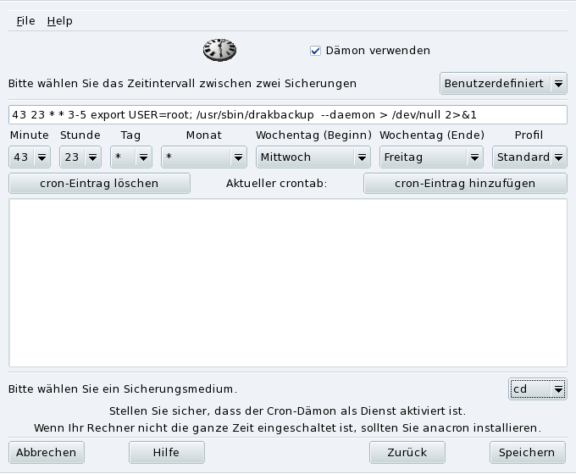This screenshot has height=474, width=576.
Task: Open the Minute dropdown showing 43
Action: tap(30, 157)
